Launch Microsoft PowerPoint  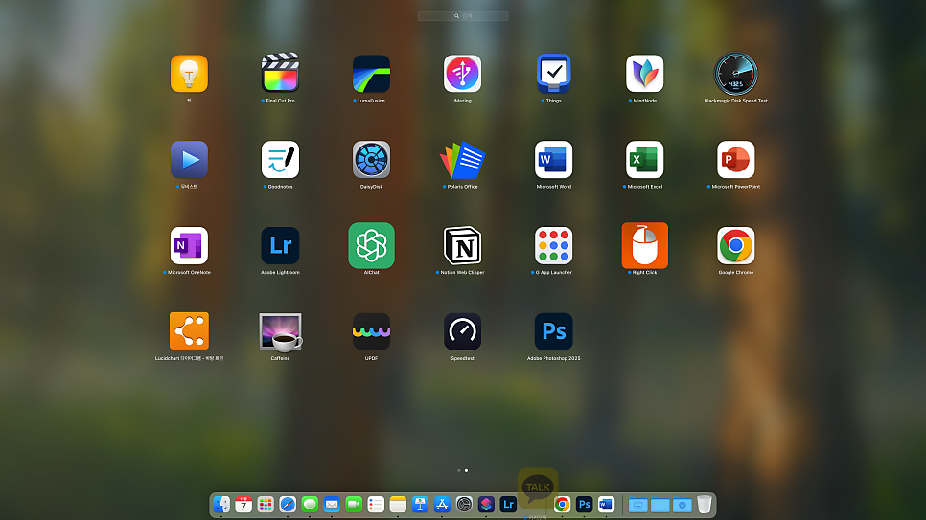click(736, 159)
